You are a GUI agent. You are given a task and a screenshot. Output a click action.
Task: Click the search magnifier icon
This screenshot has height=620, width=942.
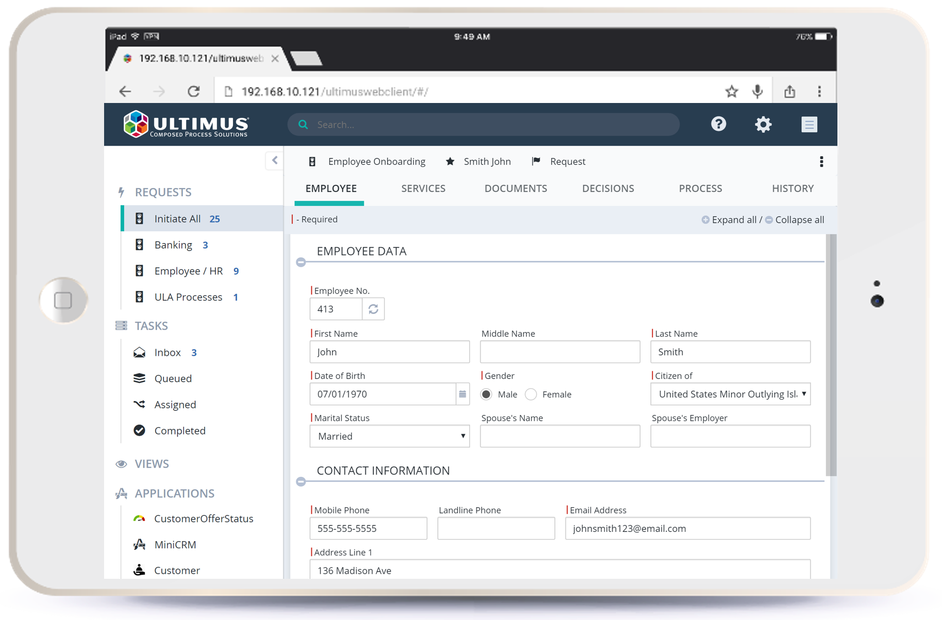click(x=303, y=125)
